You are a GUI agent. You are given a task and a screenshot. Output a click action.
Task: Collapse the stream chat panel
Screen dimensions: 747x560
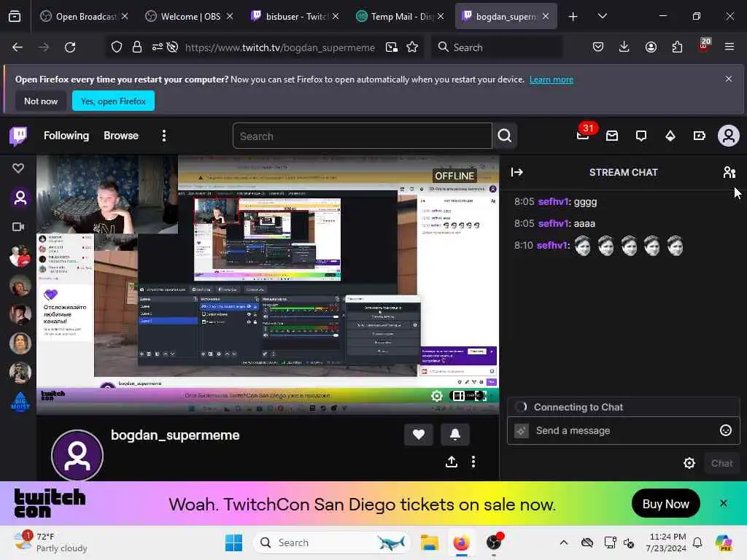click(x=517, y=172)
